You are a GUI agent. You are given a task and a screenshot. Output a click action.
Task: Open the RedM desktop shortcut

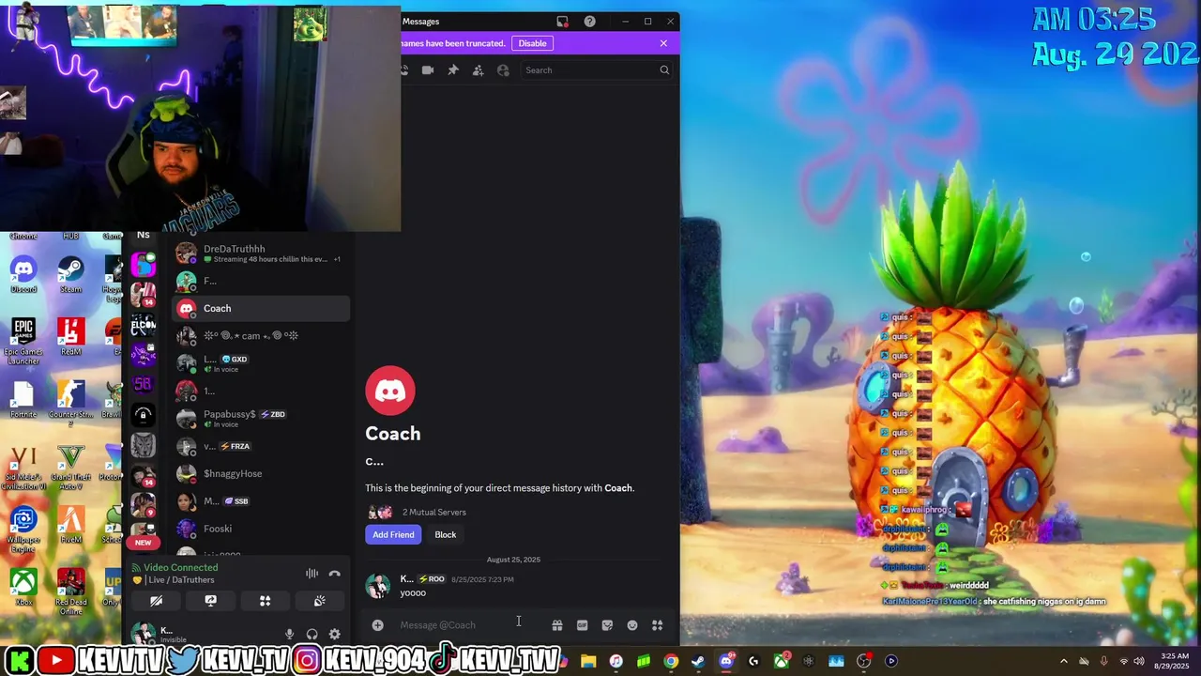click(x=70, y=337)
